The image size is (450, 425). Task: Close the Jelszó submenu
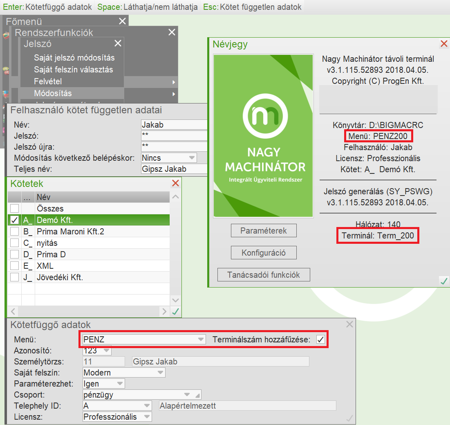[118, 43]
